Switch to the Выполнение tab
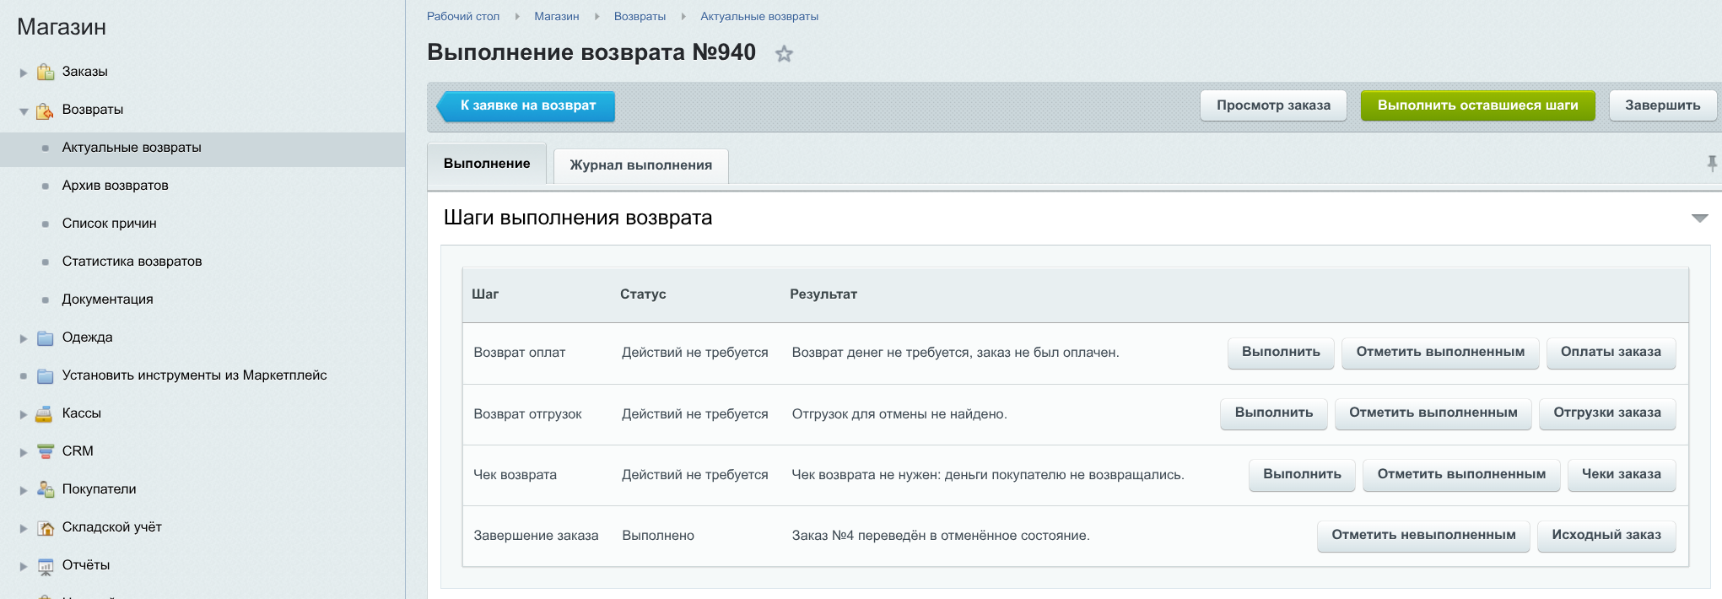The width and height of the screenshot is (1722, 599). pos(487,164)
